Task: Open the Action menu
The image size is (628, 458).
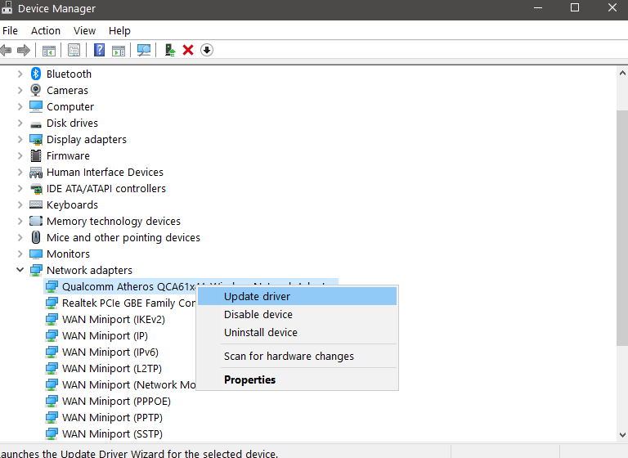Action: tap(46, 30)
